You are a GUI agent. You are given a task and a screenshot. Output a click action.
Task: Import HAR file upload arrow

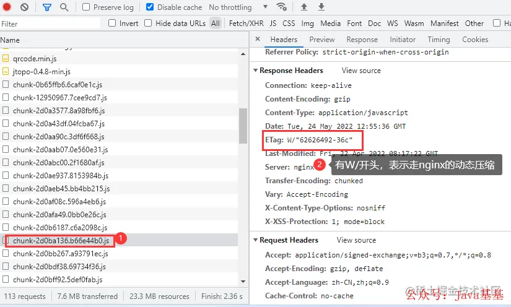304,7
